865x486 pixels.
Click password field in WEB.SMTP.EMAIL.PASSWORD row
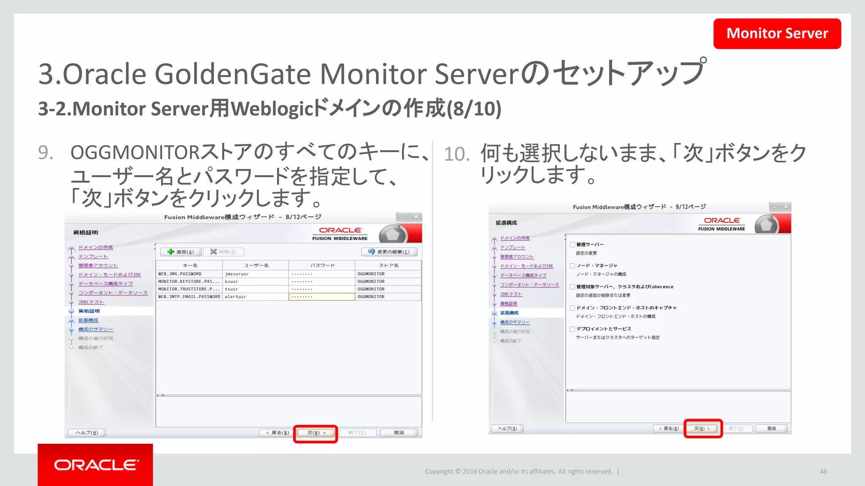pos(322,297)
